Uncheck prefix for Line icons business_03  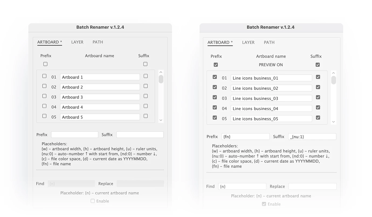pos(215,97)
